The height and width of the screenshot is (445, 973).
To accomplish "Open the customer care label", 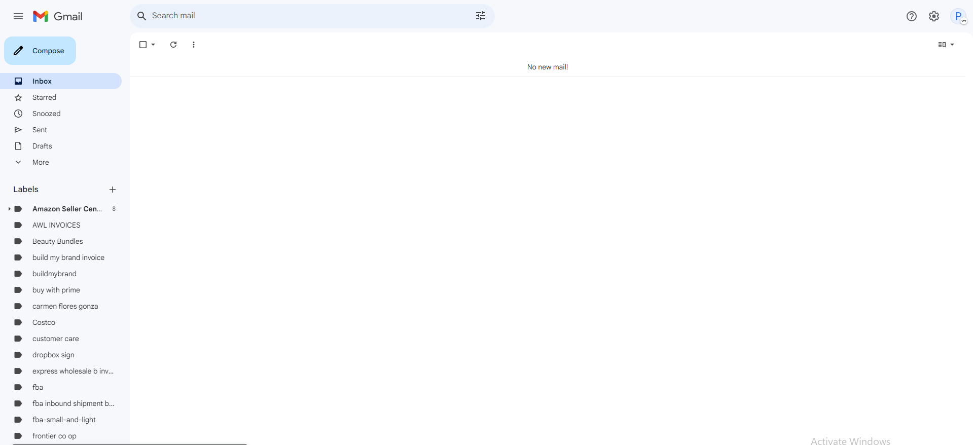I will (61, 339).
